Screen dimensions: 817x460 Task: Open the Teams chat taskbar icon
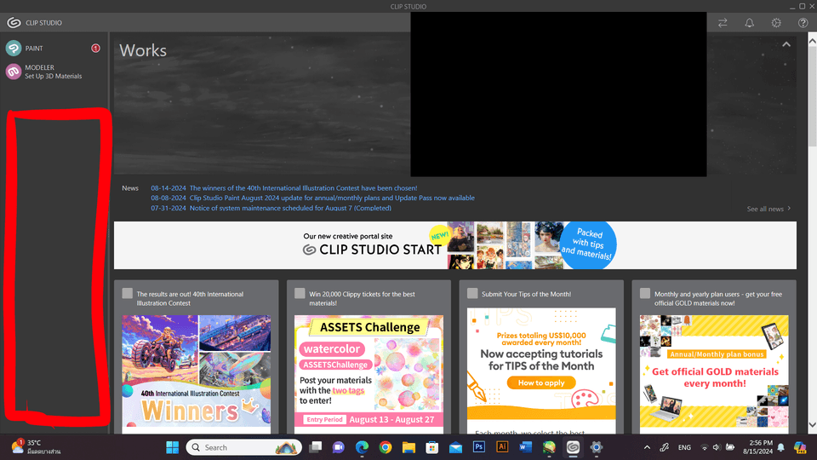click(339, 447)
